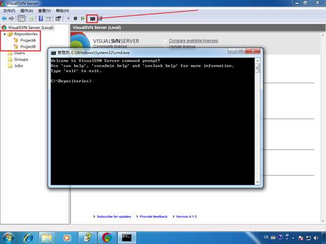The height and width of the screenshot is (244, 326).
Task: Click the cmd window scrollbar down arrow
Action: coord(257,182)
